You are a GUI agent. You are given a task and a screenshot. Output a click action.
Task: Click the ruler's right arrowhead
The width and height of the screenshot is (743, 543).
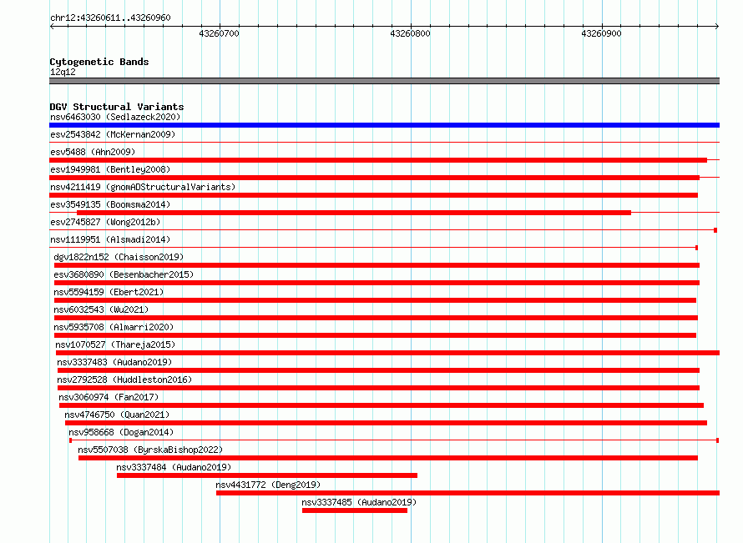[717, 27]
